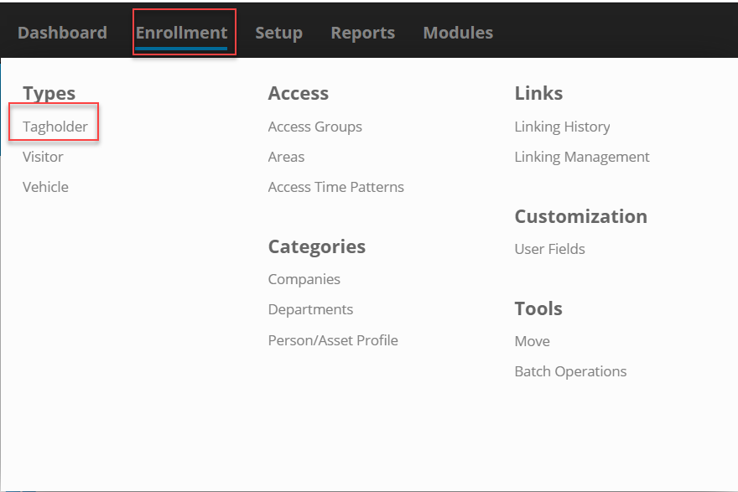This screenshot has width=738, height=492.
Task: Open the Visitor enrollment type
Action: (x=43, y=157)
